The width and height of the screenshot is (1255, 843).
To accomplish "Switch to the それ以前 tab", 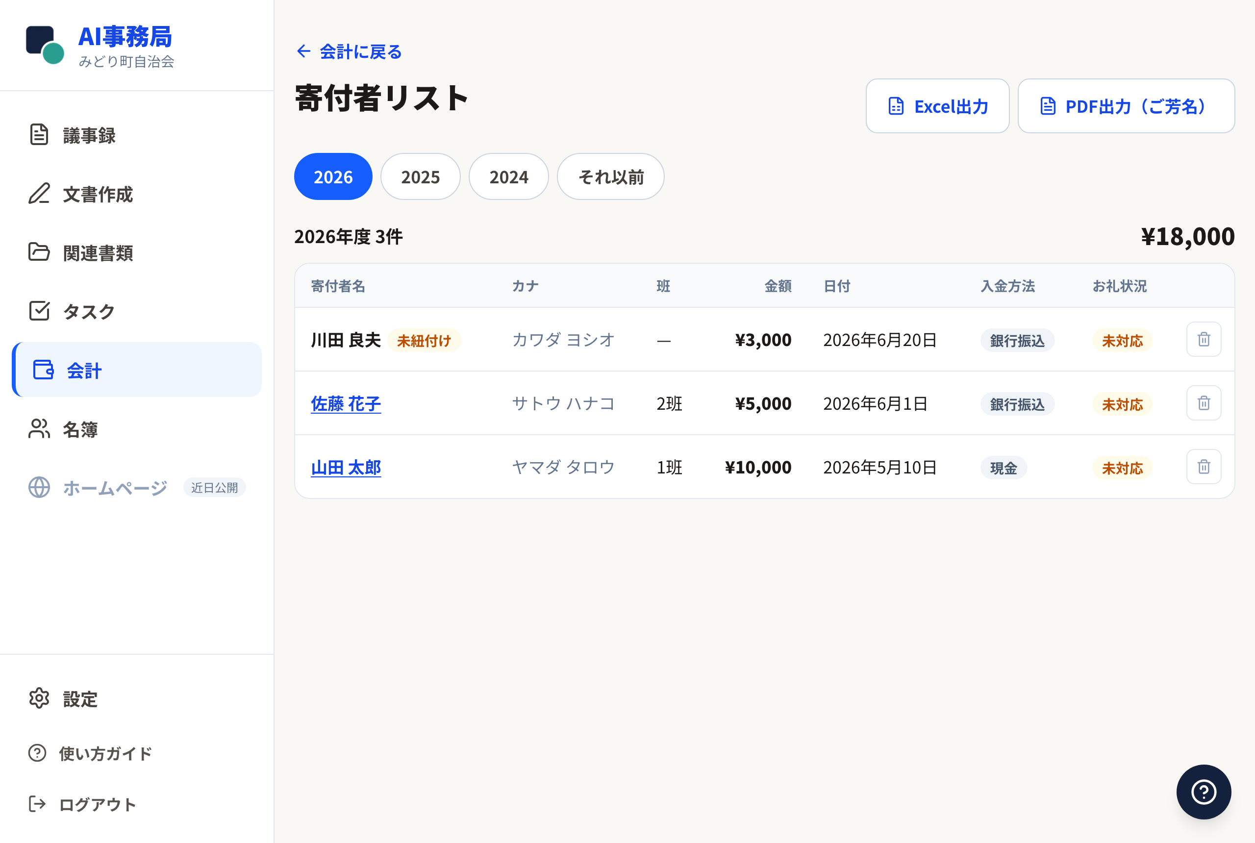I will pos(610,176).
